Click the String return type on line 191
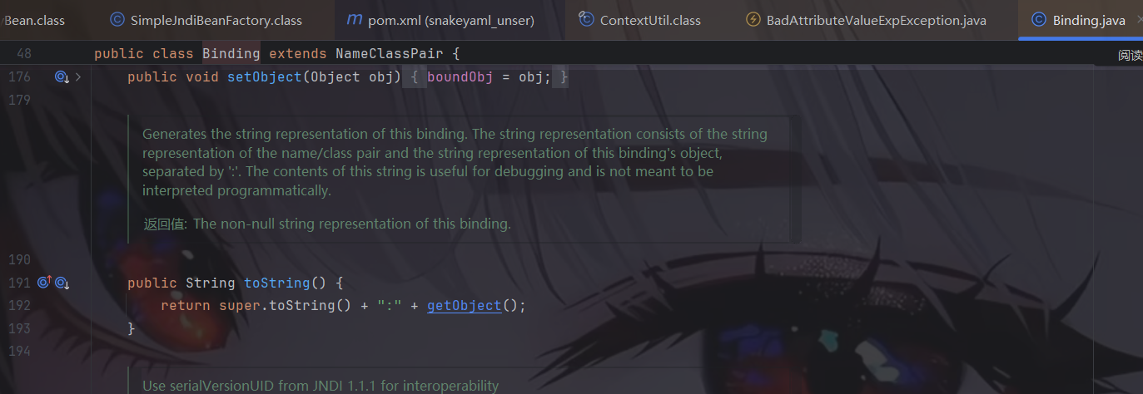Viewport: 1143px width, 394px height. coord(211,283)
